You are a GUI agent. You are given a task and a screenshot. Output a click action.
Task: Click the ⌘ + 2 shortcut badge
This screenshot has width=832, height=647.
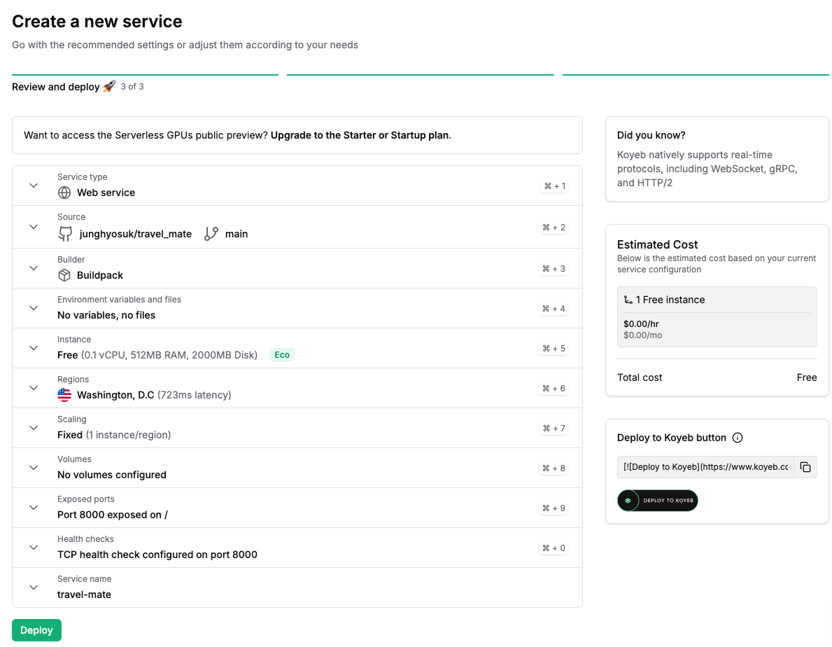pyautogui.click(x=554, y=228)
